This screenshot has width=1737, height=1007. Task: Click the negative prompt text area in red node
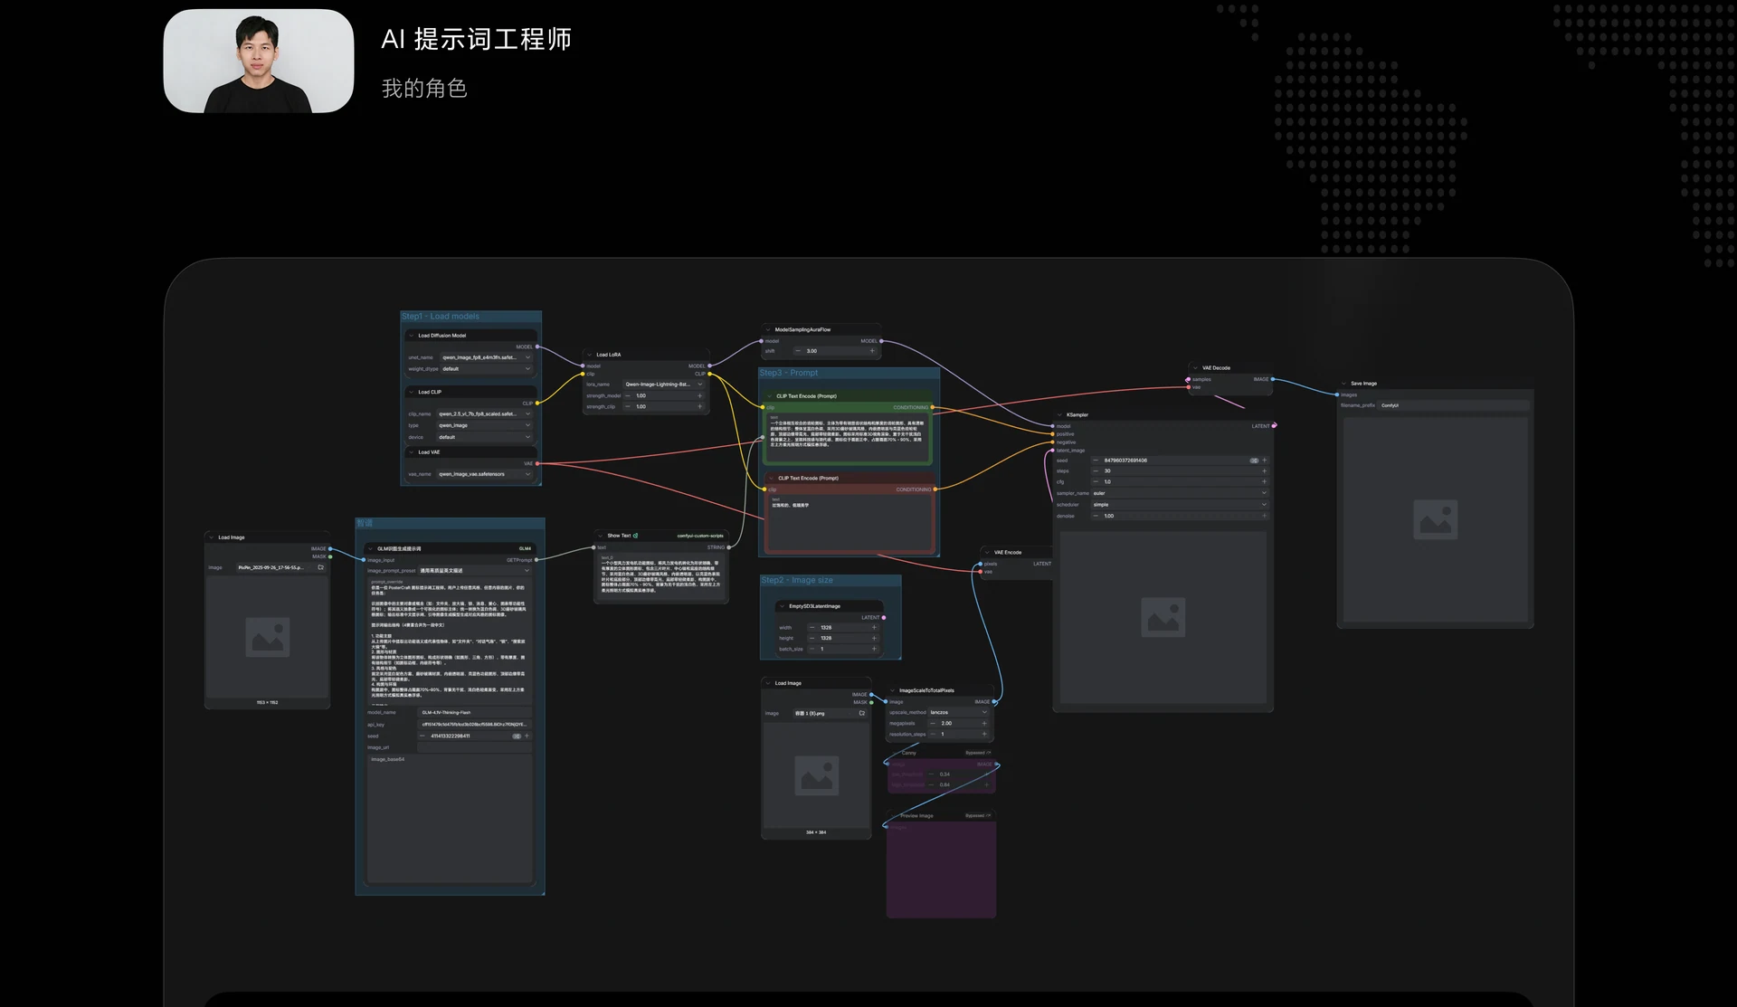pos(850,522)
